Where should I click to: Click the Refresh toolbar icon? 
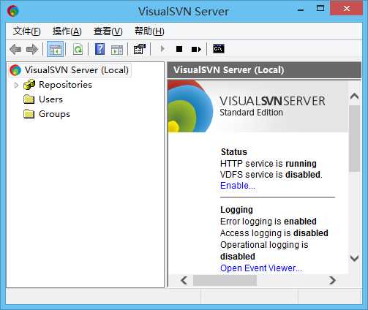(x=78, y=49)
